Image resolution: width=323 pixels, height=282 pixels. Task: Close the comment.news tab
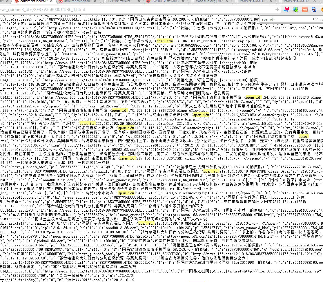[x=52, y=1]
